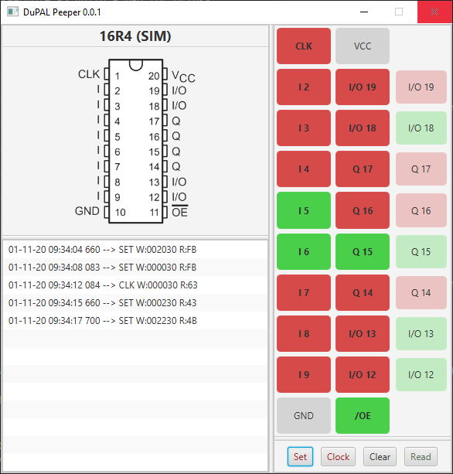Toggle input pin I 4
Viewport: 453px width, 474px height.
[x=303, y=169]
